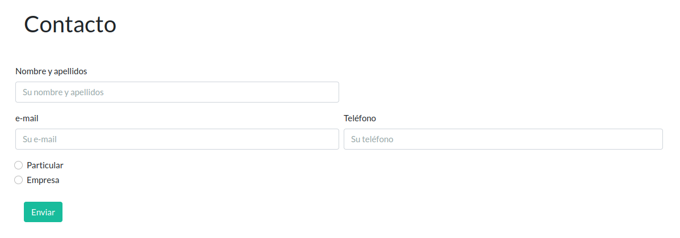Choose Particular as the contact type

(18, 165)
